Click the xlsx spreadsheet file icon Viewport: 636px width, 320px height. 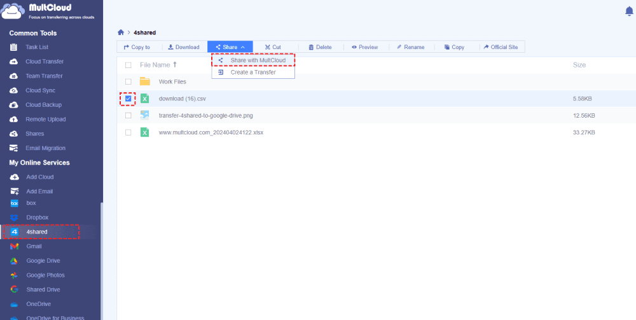click(145, 132)
